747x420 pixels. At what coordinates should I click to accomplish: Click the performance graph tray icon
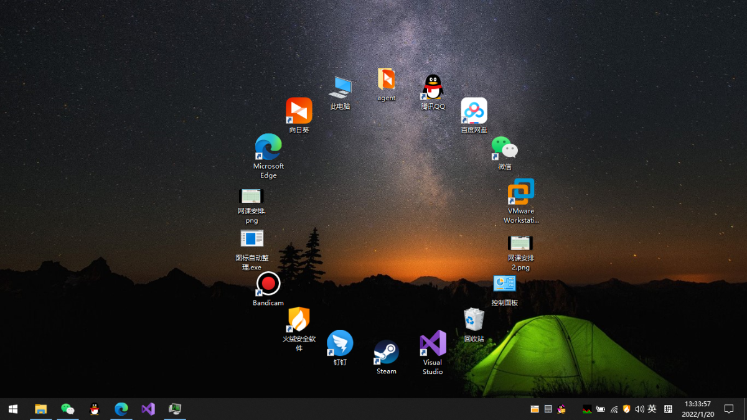[587, 409]
